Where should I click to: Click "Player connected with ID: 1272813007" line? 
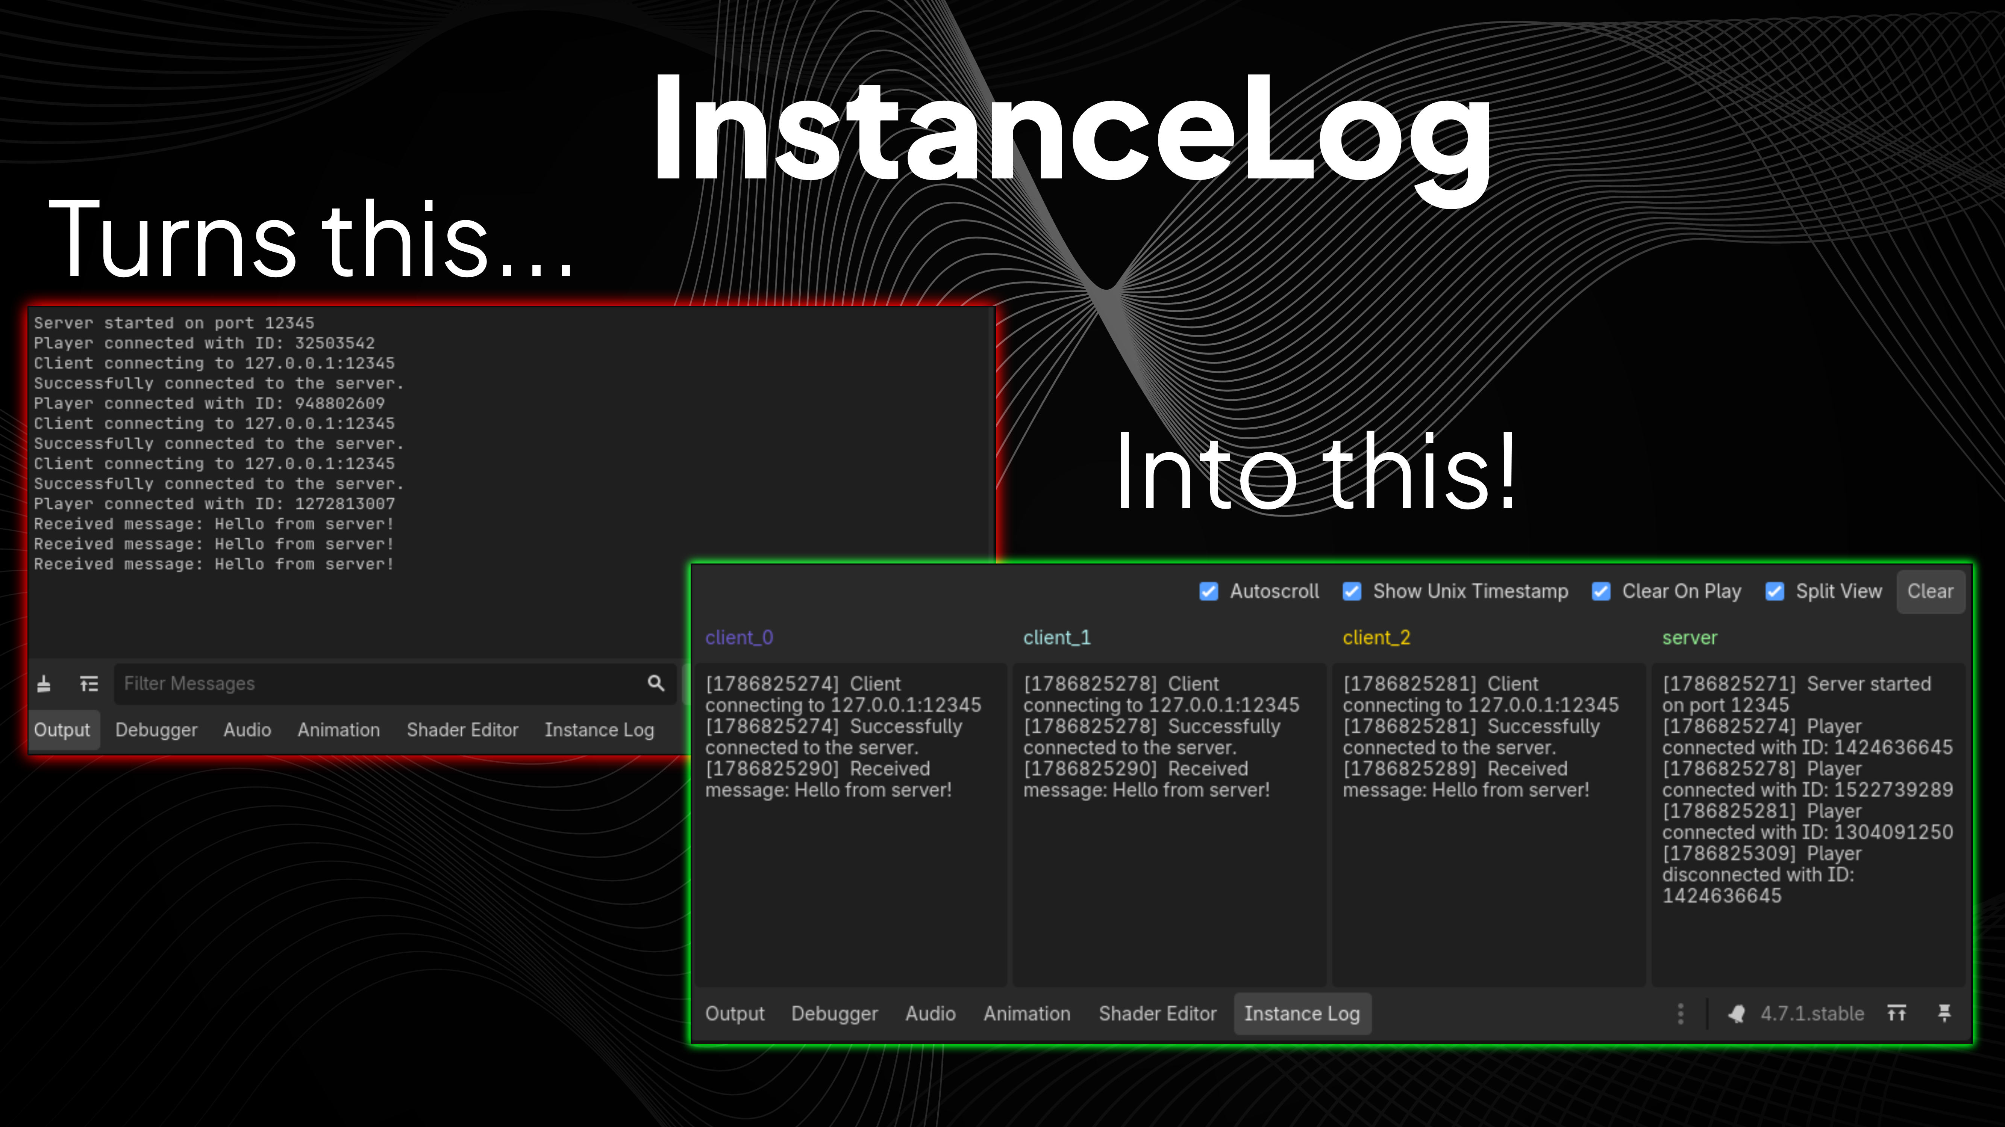[214, 504]
